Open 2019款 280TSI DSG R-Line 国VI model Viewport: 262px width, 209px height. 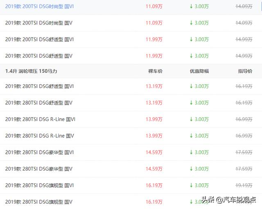coord(40,119)
